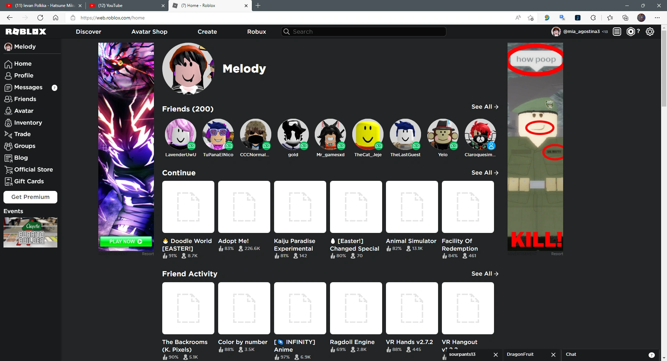The height and width of the screenshot is (361, 667).
Task: Click the Get Premium button
Action: [x=30, y=197]
